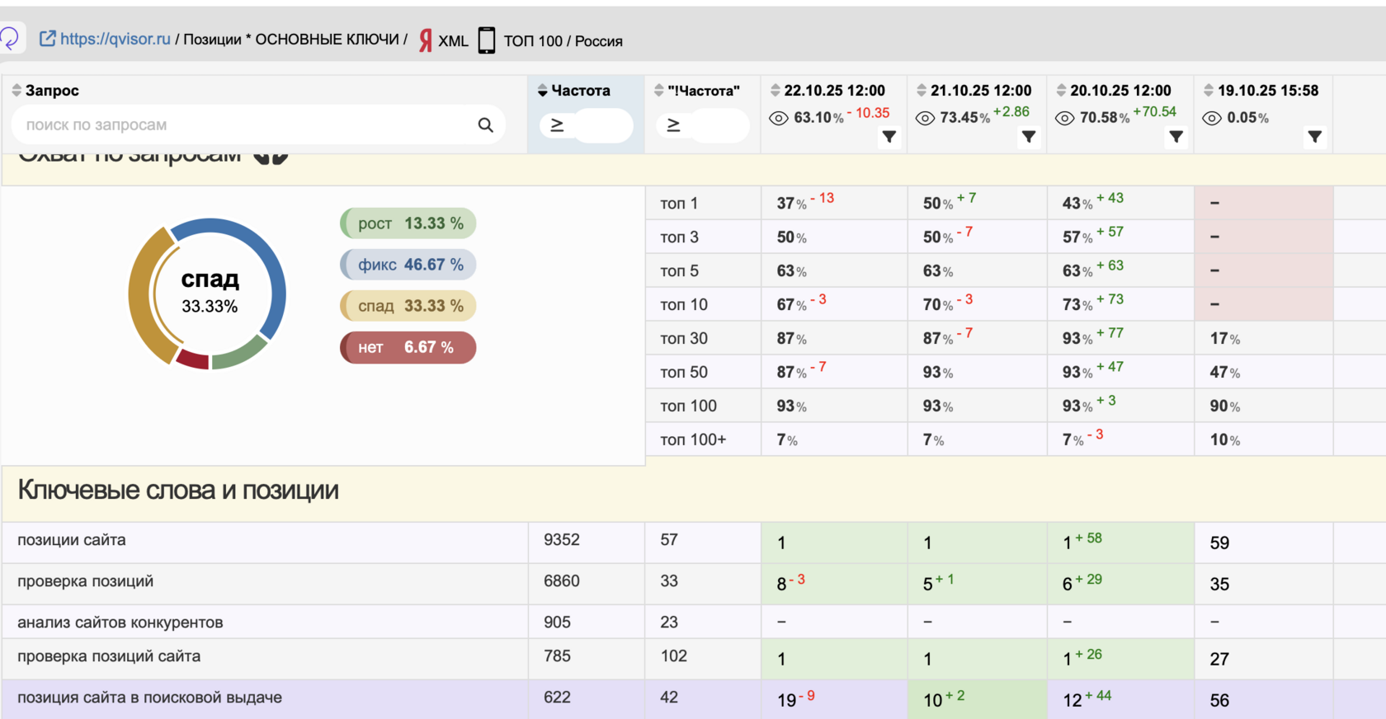Click the ≥ filter field under "!Частота"
This screenshot has width=1386, height=719.
702,125
